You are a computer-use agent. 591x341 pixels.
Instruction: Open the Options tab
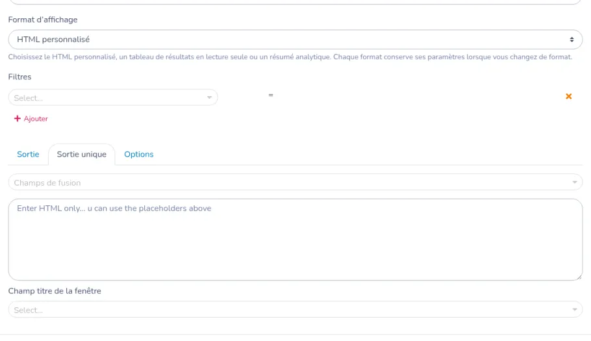139,155
